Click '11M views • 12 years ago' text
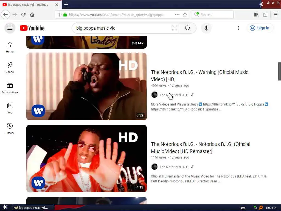Image resolution: width=281 pixels, height=211 pixels. tap(170, 157)
